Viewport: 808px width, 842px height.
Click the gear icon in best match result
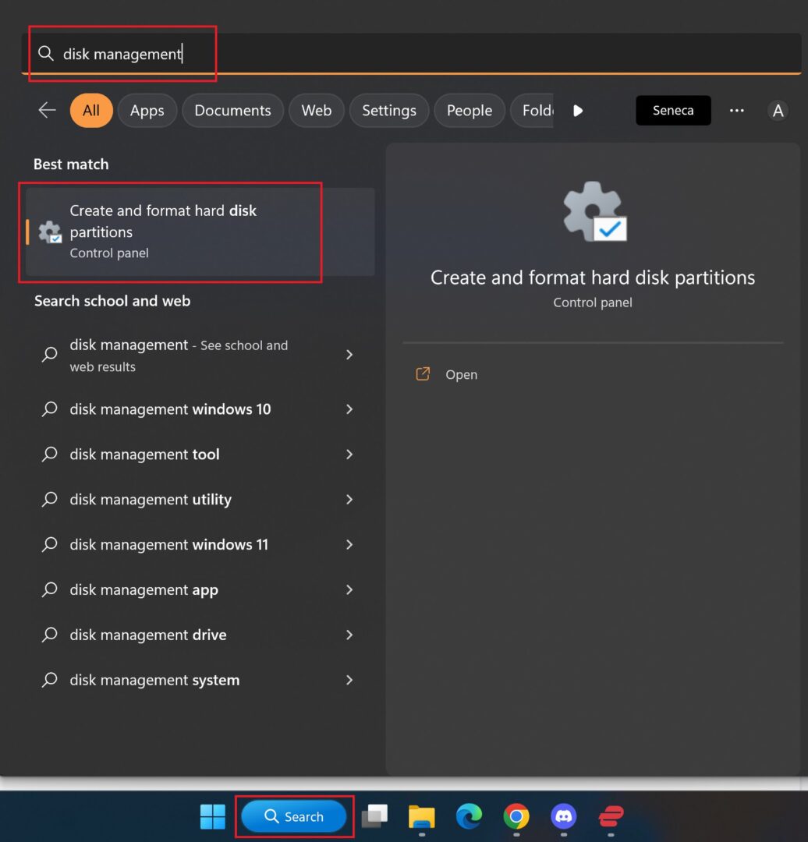[x=50, y=232]
